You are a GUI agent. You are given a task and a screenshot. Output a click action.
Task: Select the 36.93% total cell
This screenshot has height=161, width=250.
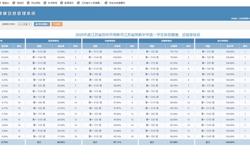point(61,142)
